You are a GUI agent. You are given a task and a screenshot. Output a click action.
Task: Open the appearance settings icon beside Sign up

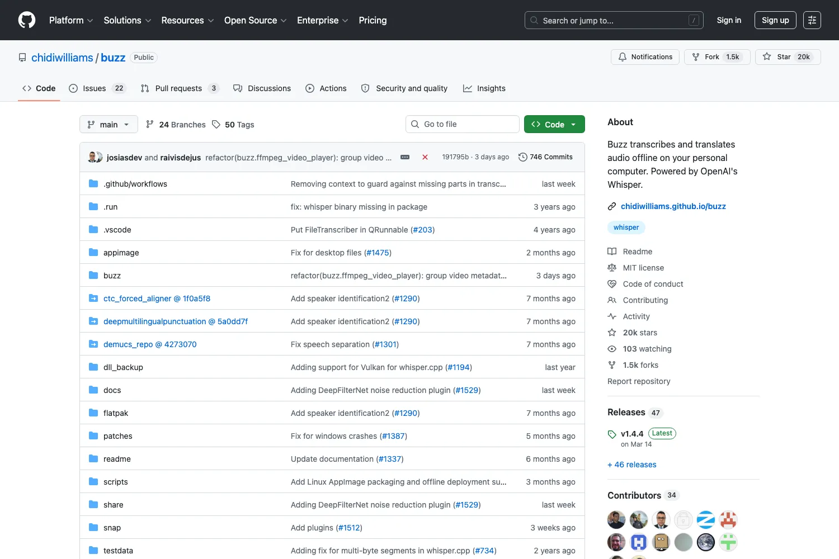point(812,20)
